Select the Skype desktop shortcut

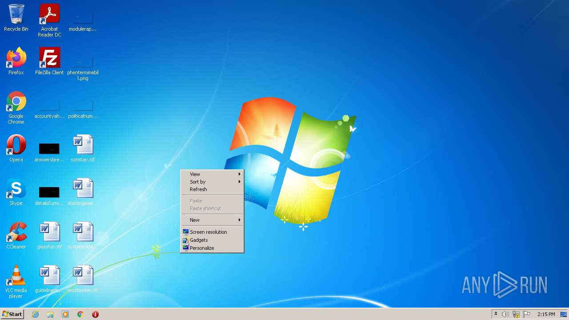coord(16,192)
